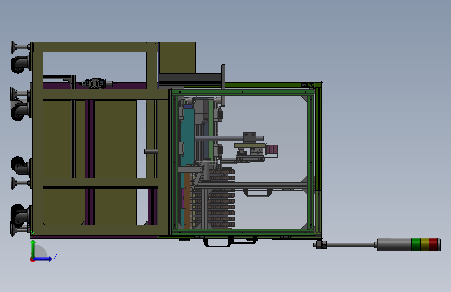This screenshot has height=292, width=451.
Task: Select the red segment of the signal tower
Action: click(x=433, y=245)
